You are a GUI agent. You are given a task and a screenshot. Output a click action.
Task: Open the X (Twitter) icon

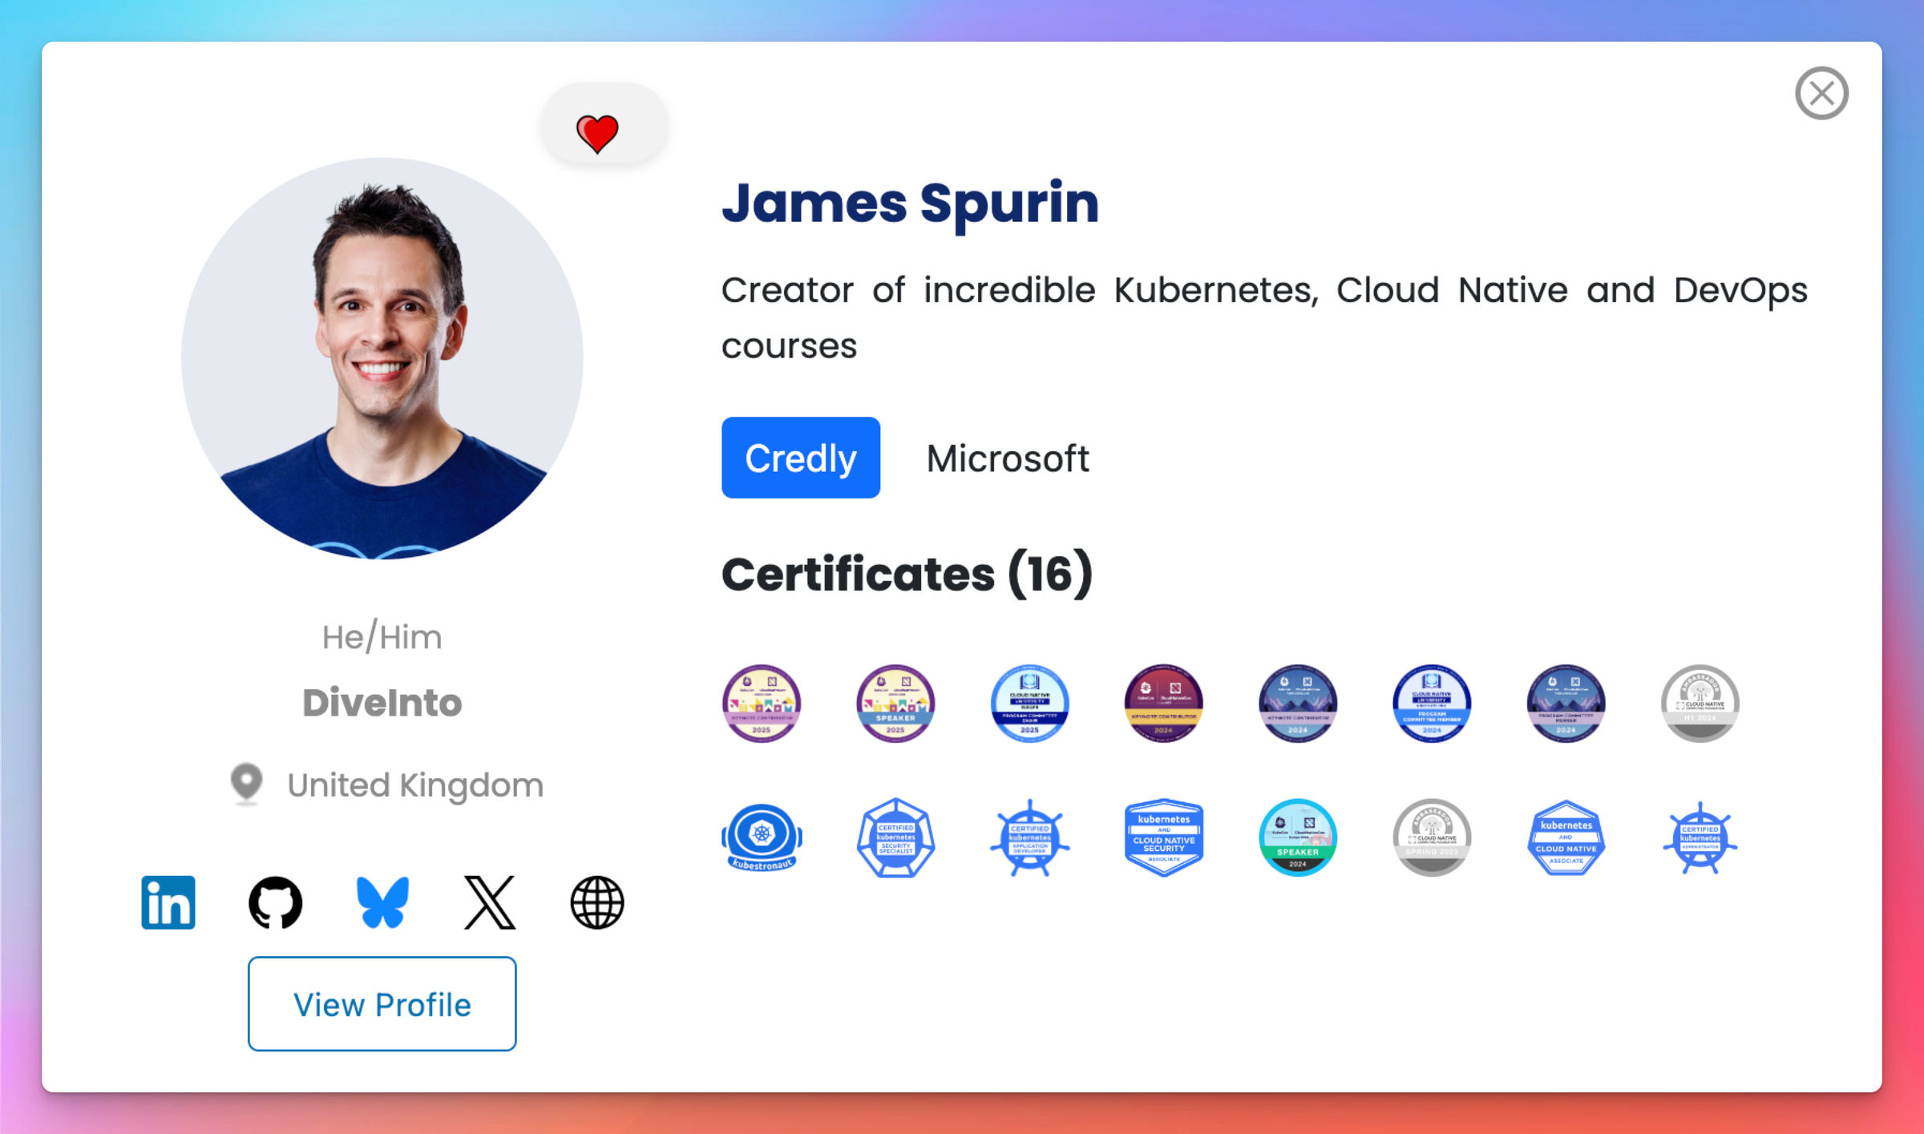(490, 902)
